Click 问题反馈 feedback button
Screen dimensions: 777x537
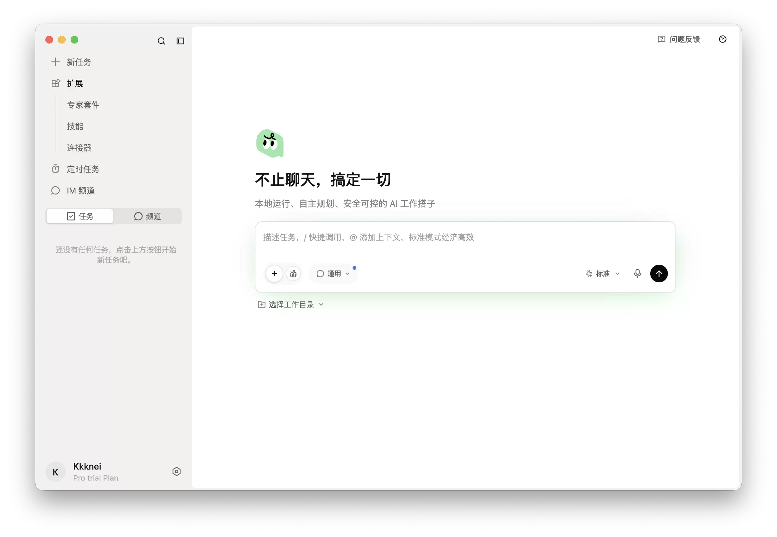[679, 39]
